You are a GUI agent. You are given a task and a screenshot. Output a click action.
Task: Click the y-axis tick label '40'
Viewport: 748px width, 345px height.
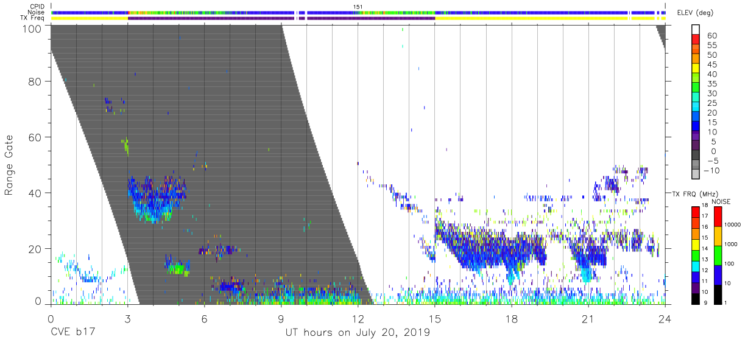point(35,193)
